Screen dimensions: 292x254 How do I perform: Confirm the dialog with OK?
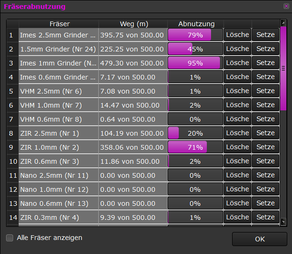point(259,239)
